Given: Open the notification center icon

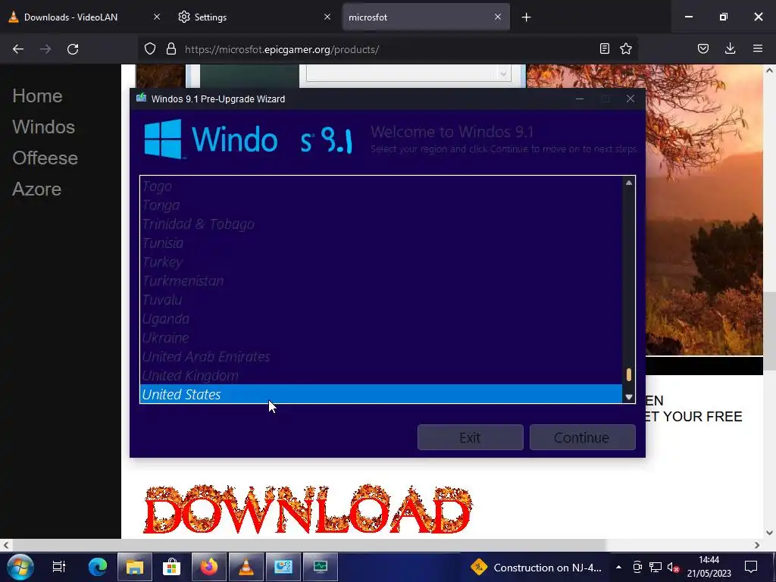Looking at the screenshot, I should tap(751, 567).
